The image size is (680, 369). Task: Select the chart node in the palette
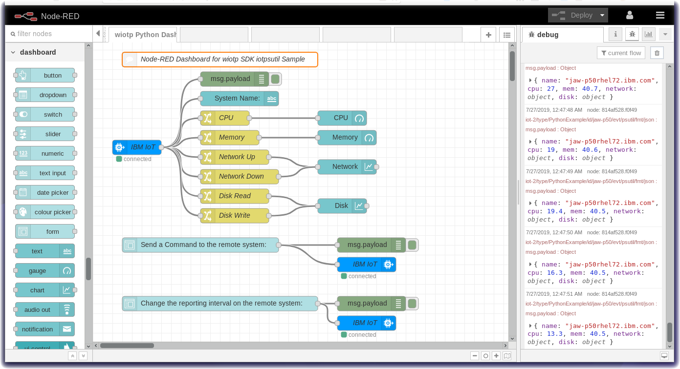click(x=44, y=290)
